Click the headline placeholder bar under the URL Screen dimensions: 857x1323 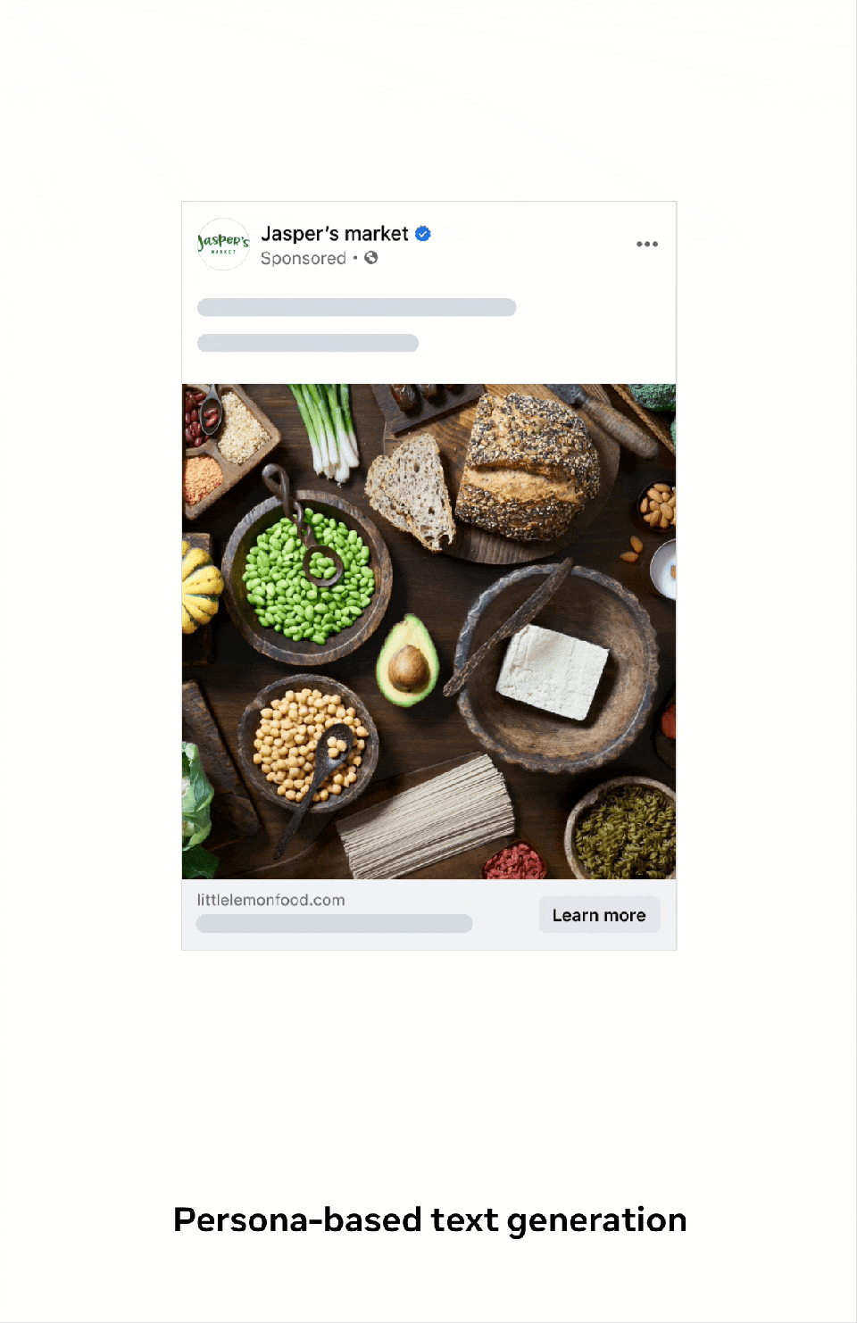point(334,923)
